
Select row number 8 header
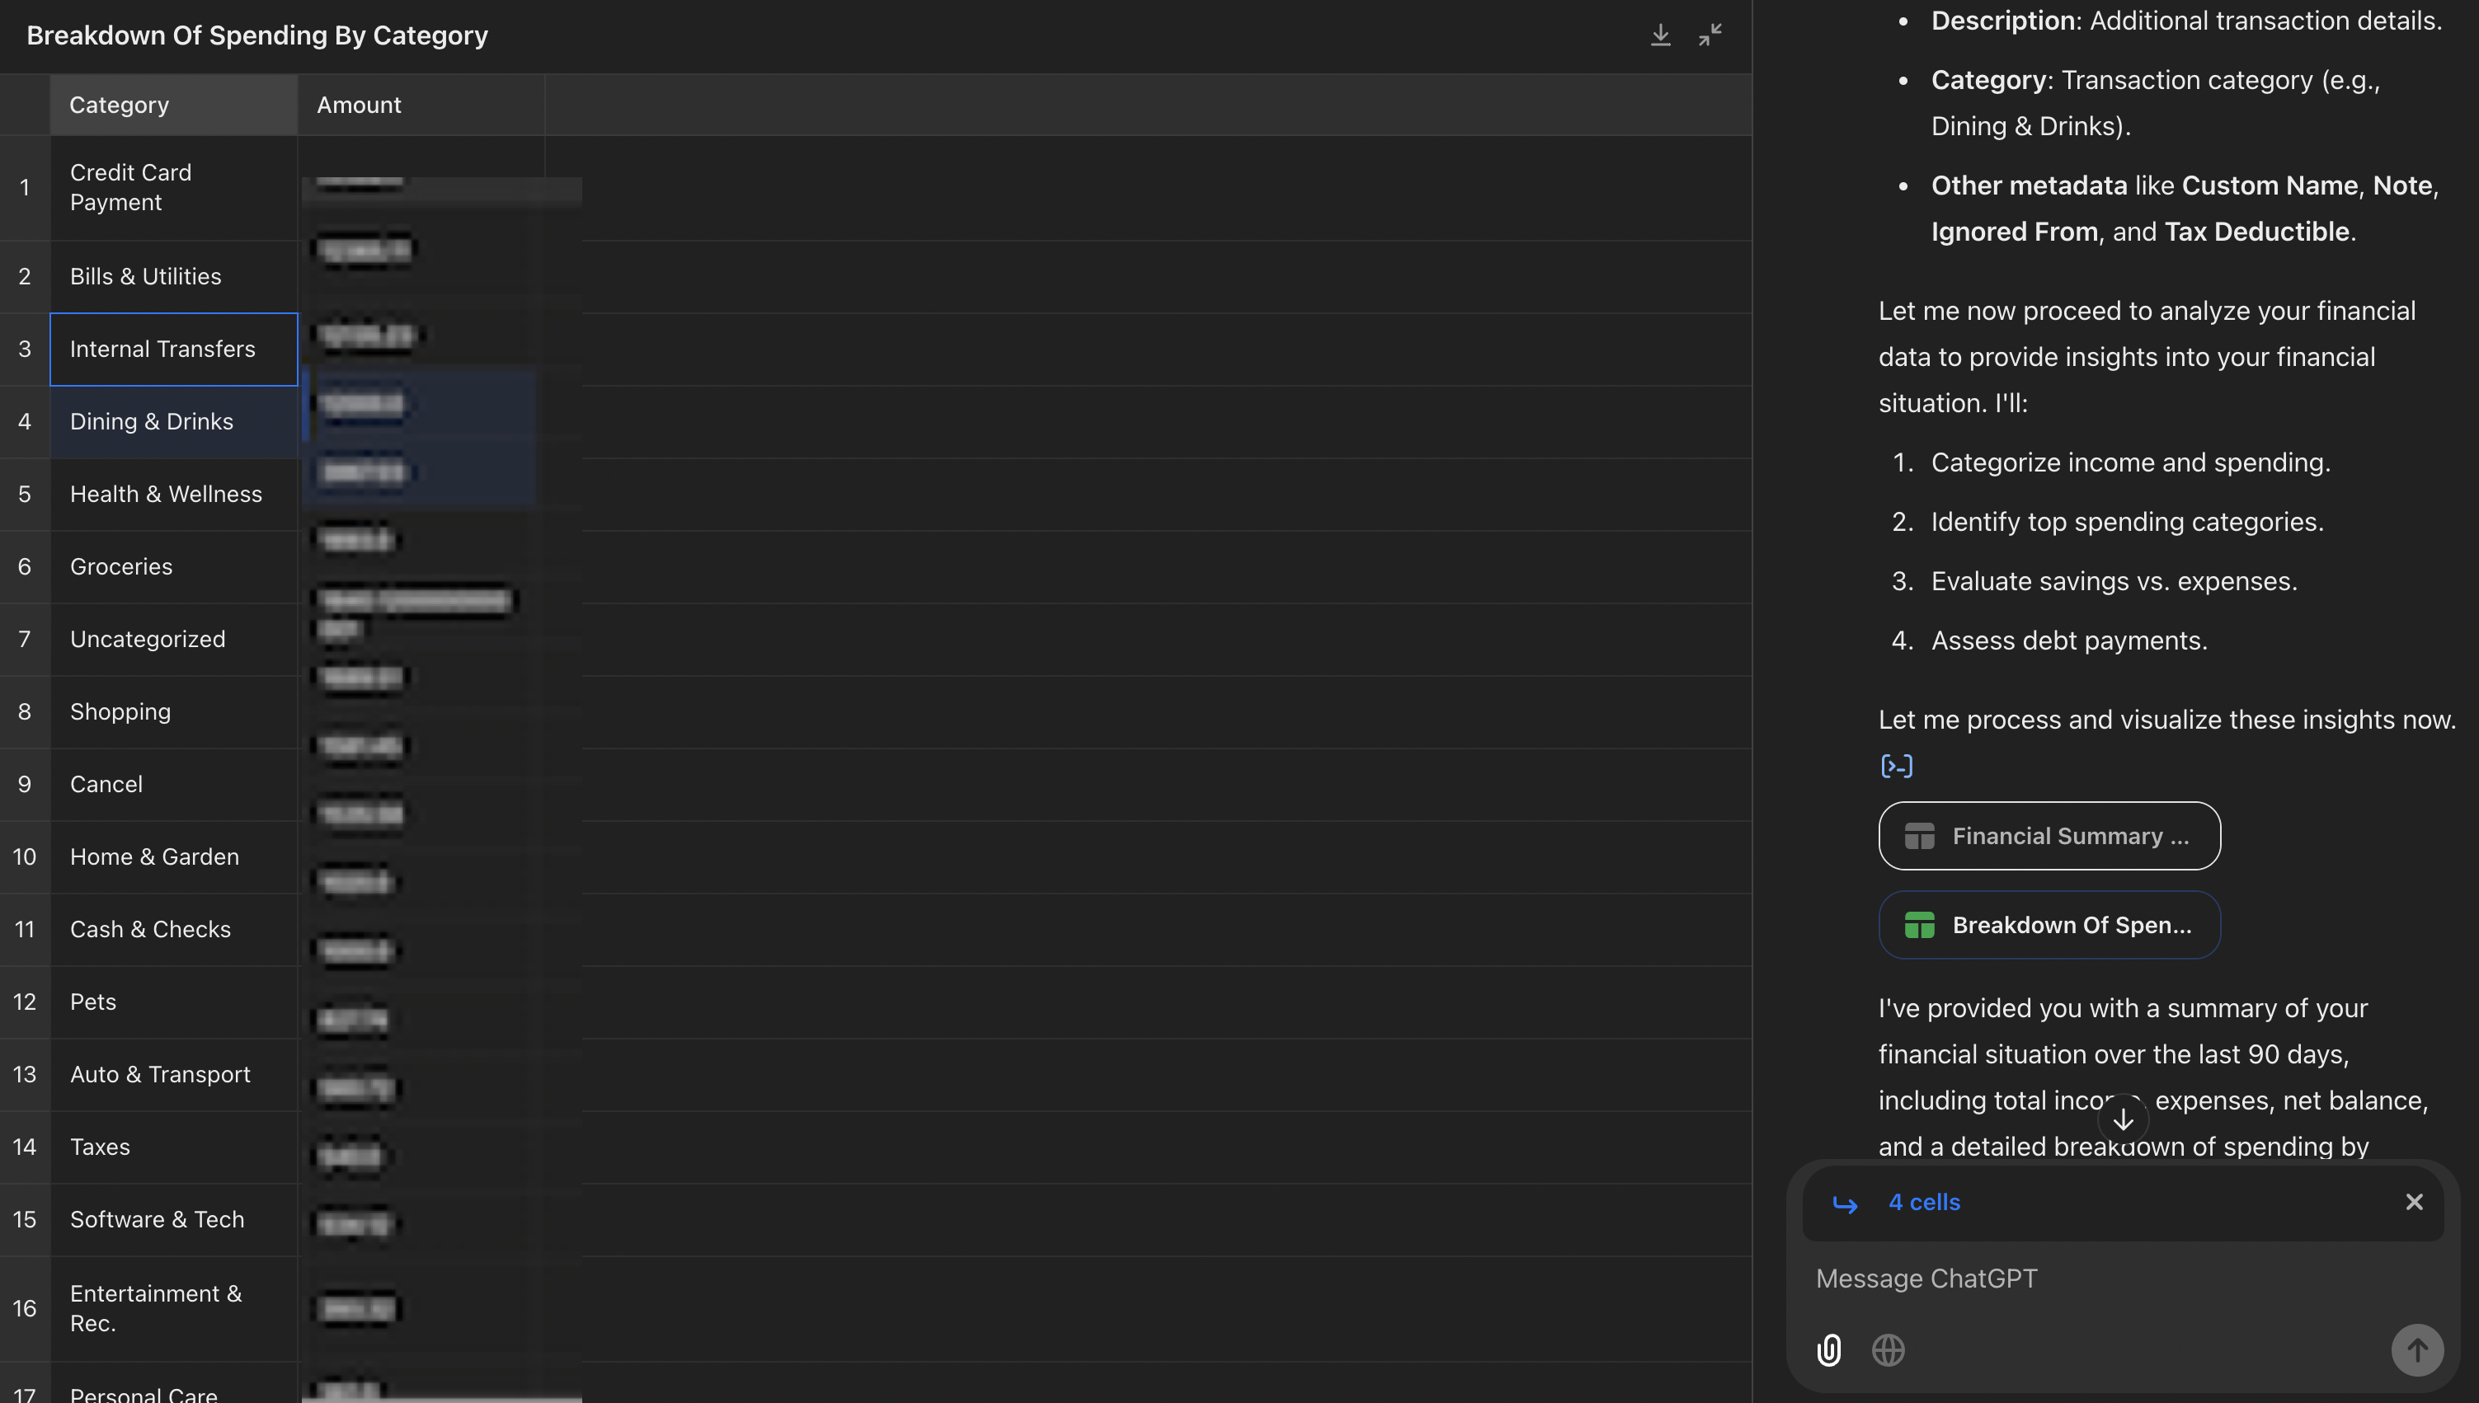pos(25,712)
